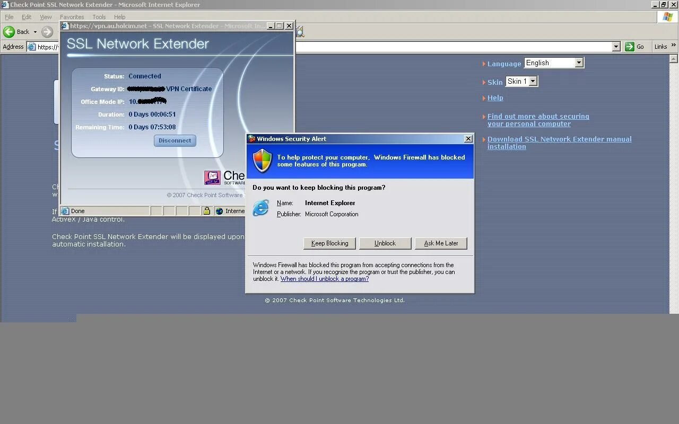Click Unblock in Windows Security Alert
Image resolution: width=679 pixels, height=424 pixels.
click(385, 243)
